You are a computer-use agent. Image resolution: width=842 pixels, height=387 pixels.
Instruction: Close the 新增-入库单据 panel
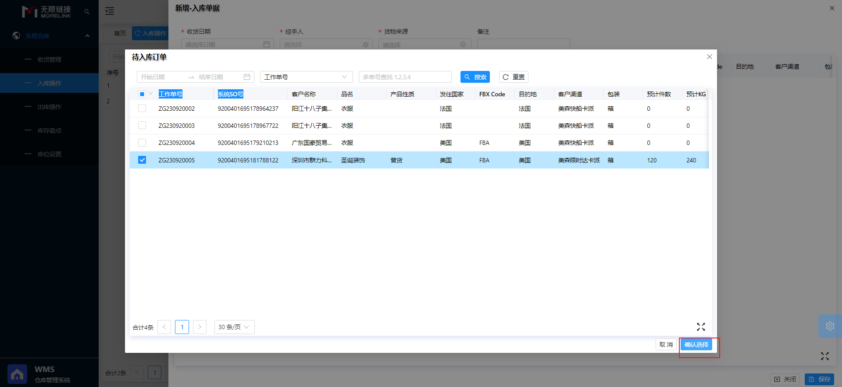pos(832,8)
